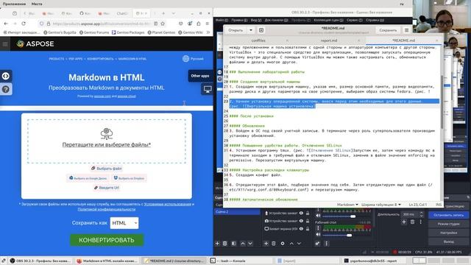The width and height of the screenshot is (471, 265).
Task: Open the tab width dropdown in status bar
Action: coord(381,205)
